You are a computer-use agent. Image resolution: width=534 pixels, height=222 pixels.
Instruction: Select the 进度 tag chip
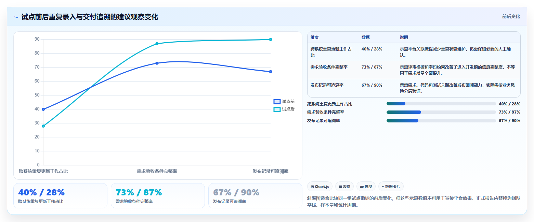(x=366, y=187)
